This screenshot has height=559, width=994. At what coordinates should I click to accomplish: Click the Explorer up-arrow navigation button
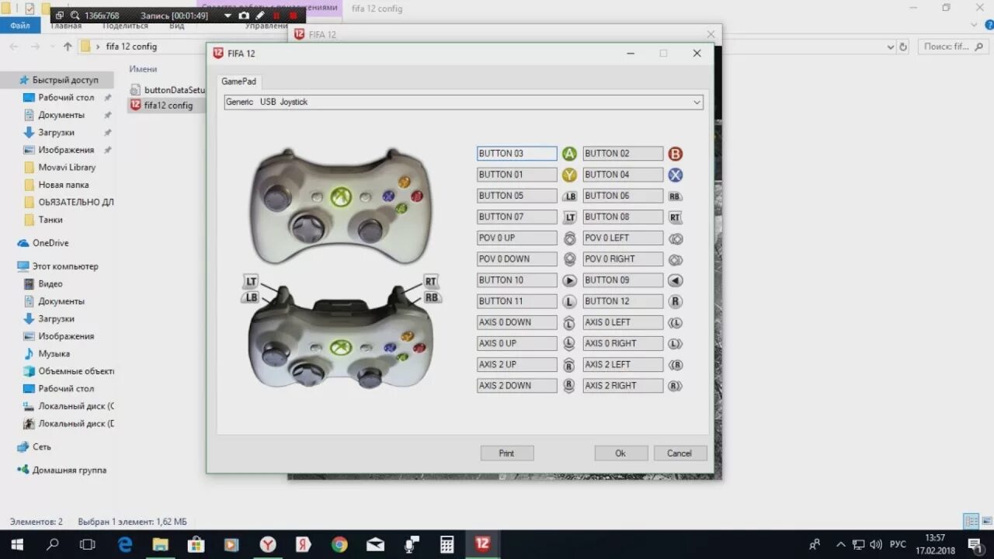point(68,47)
